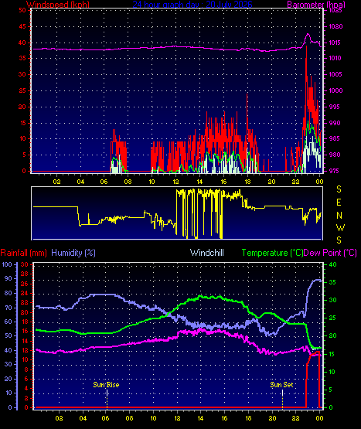This screenshot has height=429, width=361.
Task: Click the Rainfall (mm) legend label
Action: click(23, 253)
